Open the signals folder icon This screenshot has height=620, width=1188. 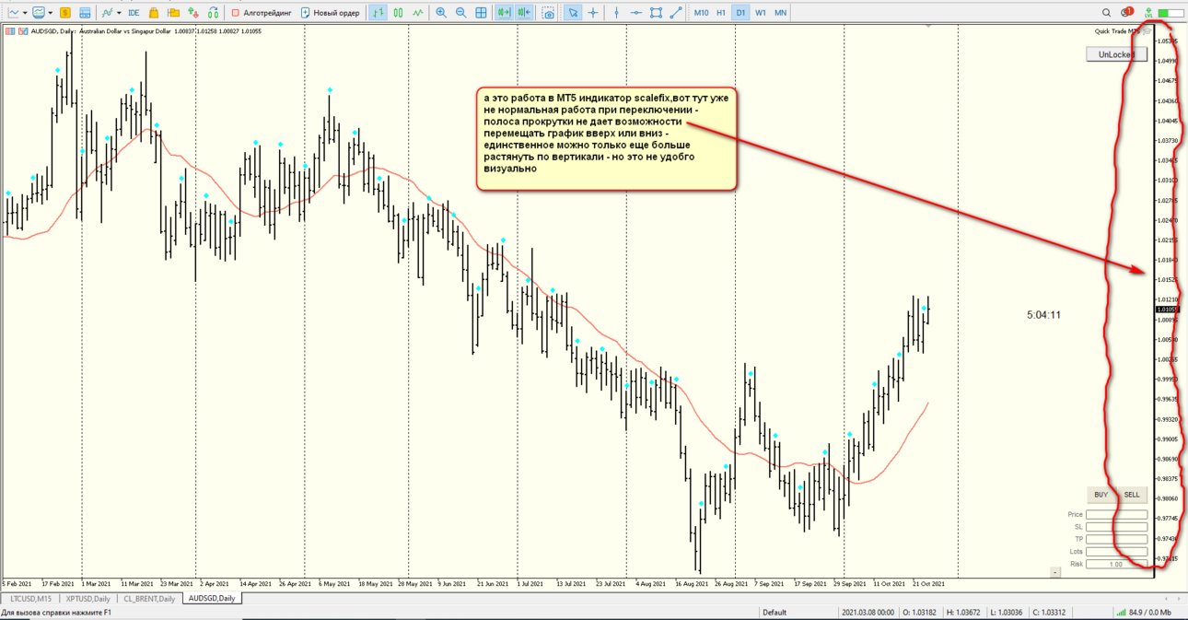pos(173,13)
